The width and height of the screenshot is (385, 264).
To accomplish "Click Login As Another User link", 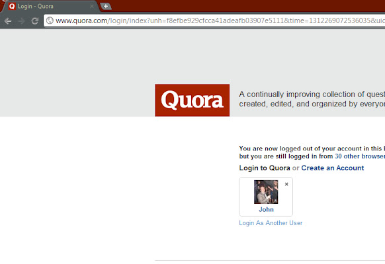I will click(271, 223).
